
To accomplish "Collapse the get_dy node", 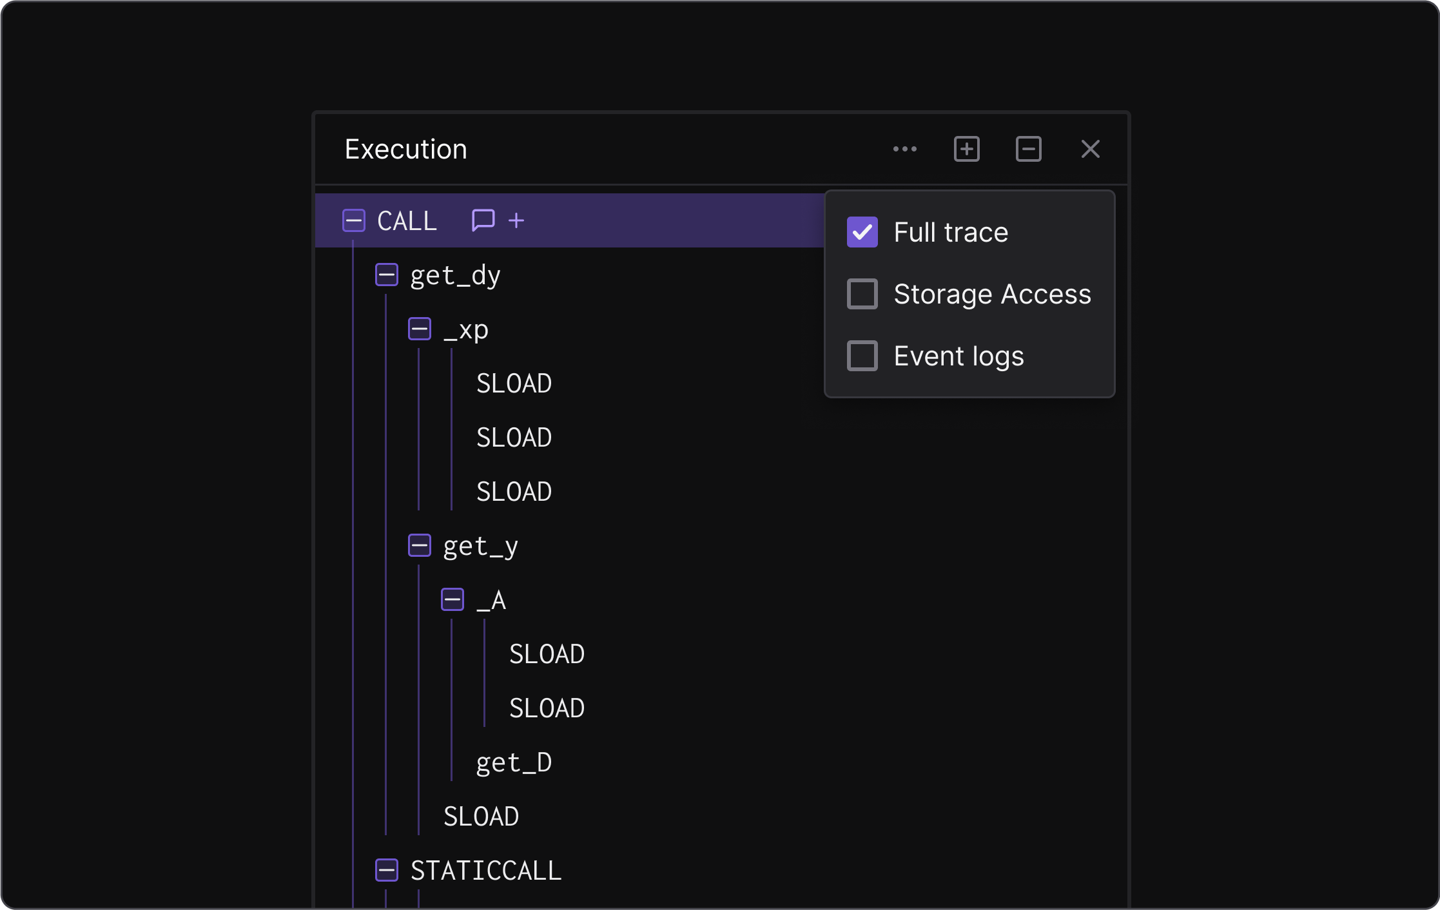I will (387, 275).
